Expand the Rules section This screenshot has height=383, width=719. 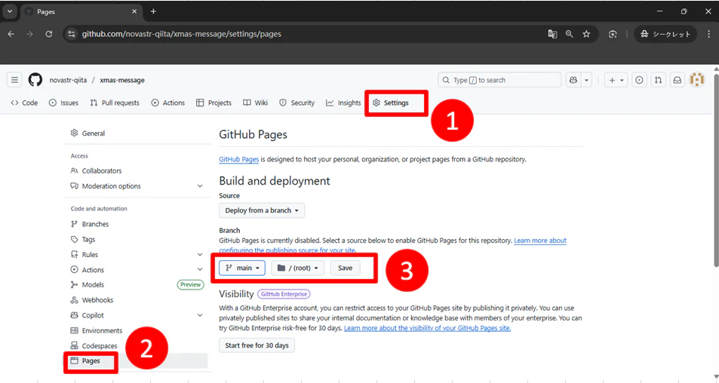137,254
